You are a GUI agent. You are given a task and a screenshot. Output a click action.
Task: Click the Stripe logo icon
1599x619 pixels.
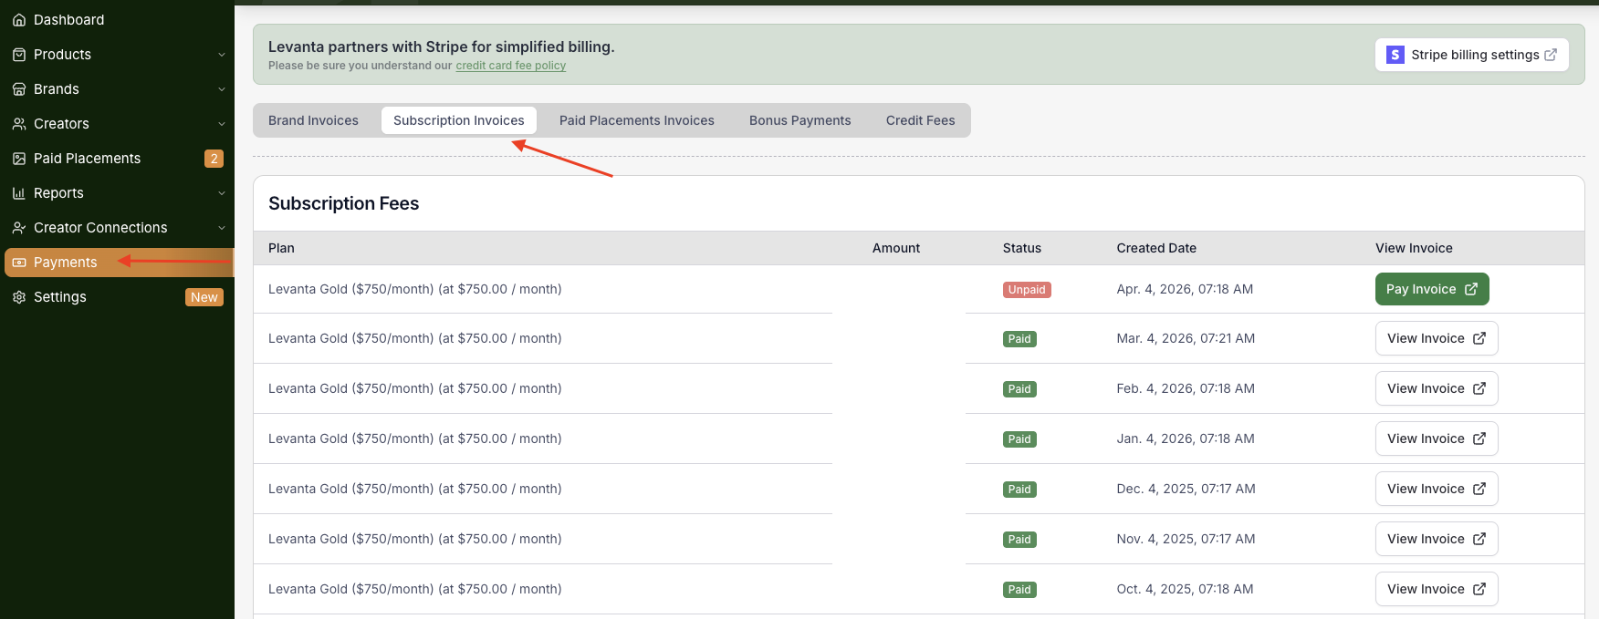click(x=1395, y=55)
